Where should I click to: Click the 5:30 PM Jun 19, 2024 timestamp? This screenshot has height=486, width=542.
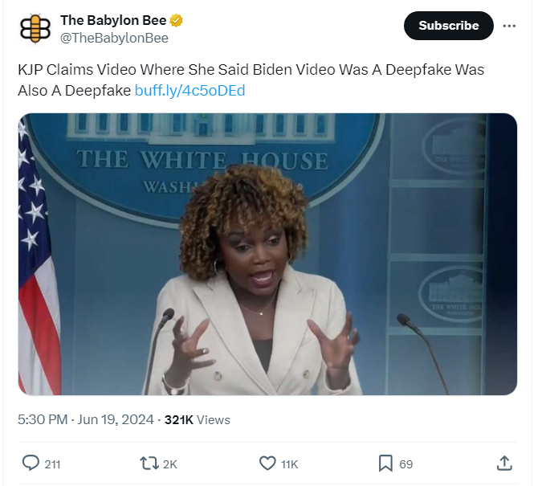pos(86,419)
